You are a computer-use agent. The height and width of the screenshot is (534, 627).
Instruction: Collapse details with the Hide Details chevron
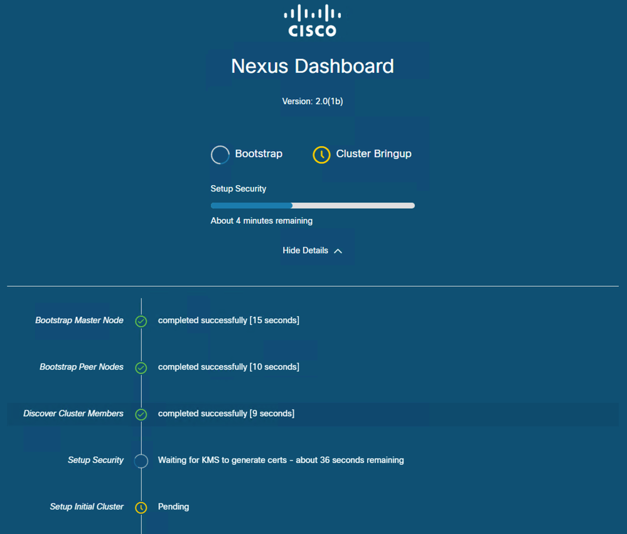[x=338, y=251]
